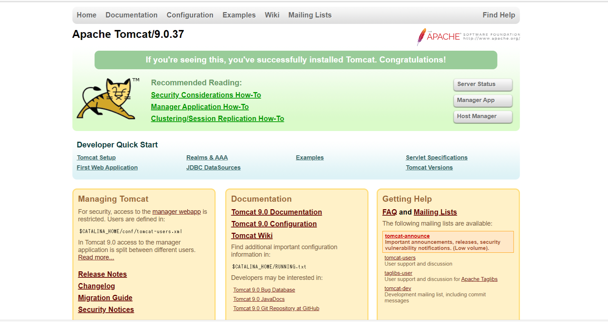Click the $CATALINA_HOME/conf/tomcat-users.xml path text
The width and height of the screenshot is (608, 322).
tap(130, 231)
